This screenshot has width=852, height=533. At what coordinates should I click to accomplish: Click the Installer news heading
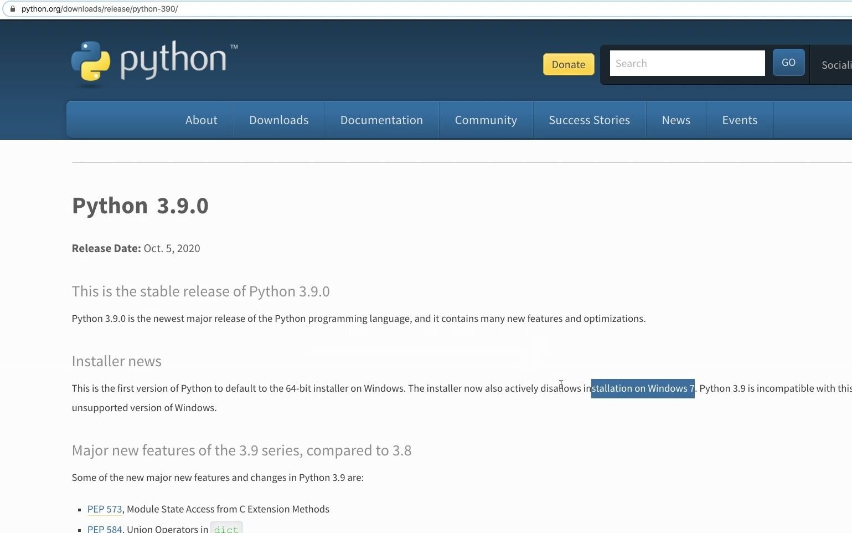click(117, 361)
